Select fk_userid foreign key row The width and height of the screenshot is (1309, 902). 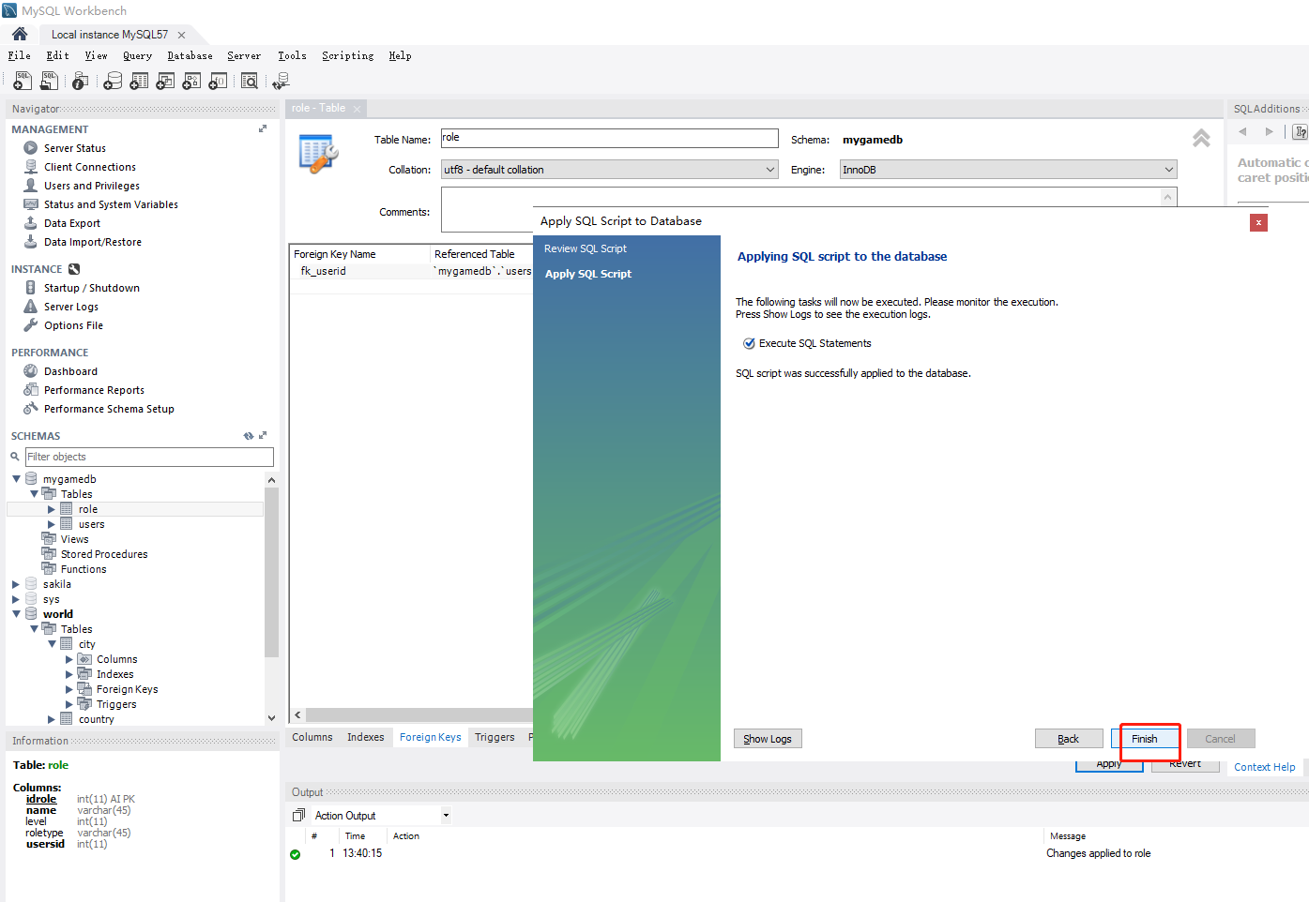click(x=411, y=271)
